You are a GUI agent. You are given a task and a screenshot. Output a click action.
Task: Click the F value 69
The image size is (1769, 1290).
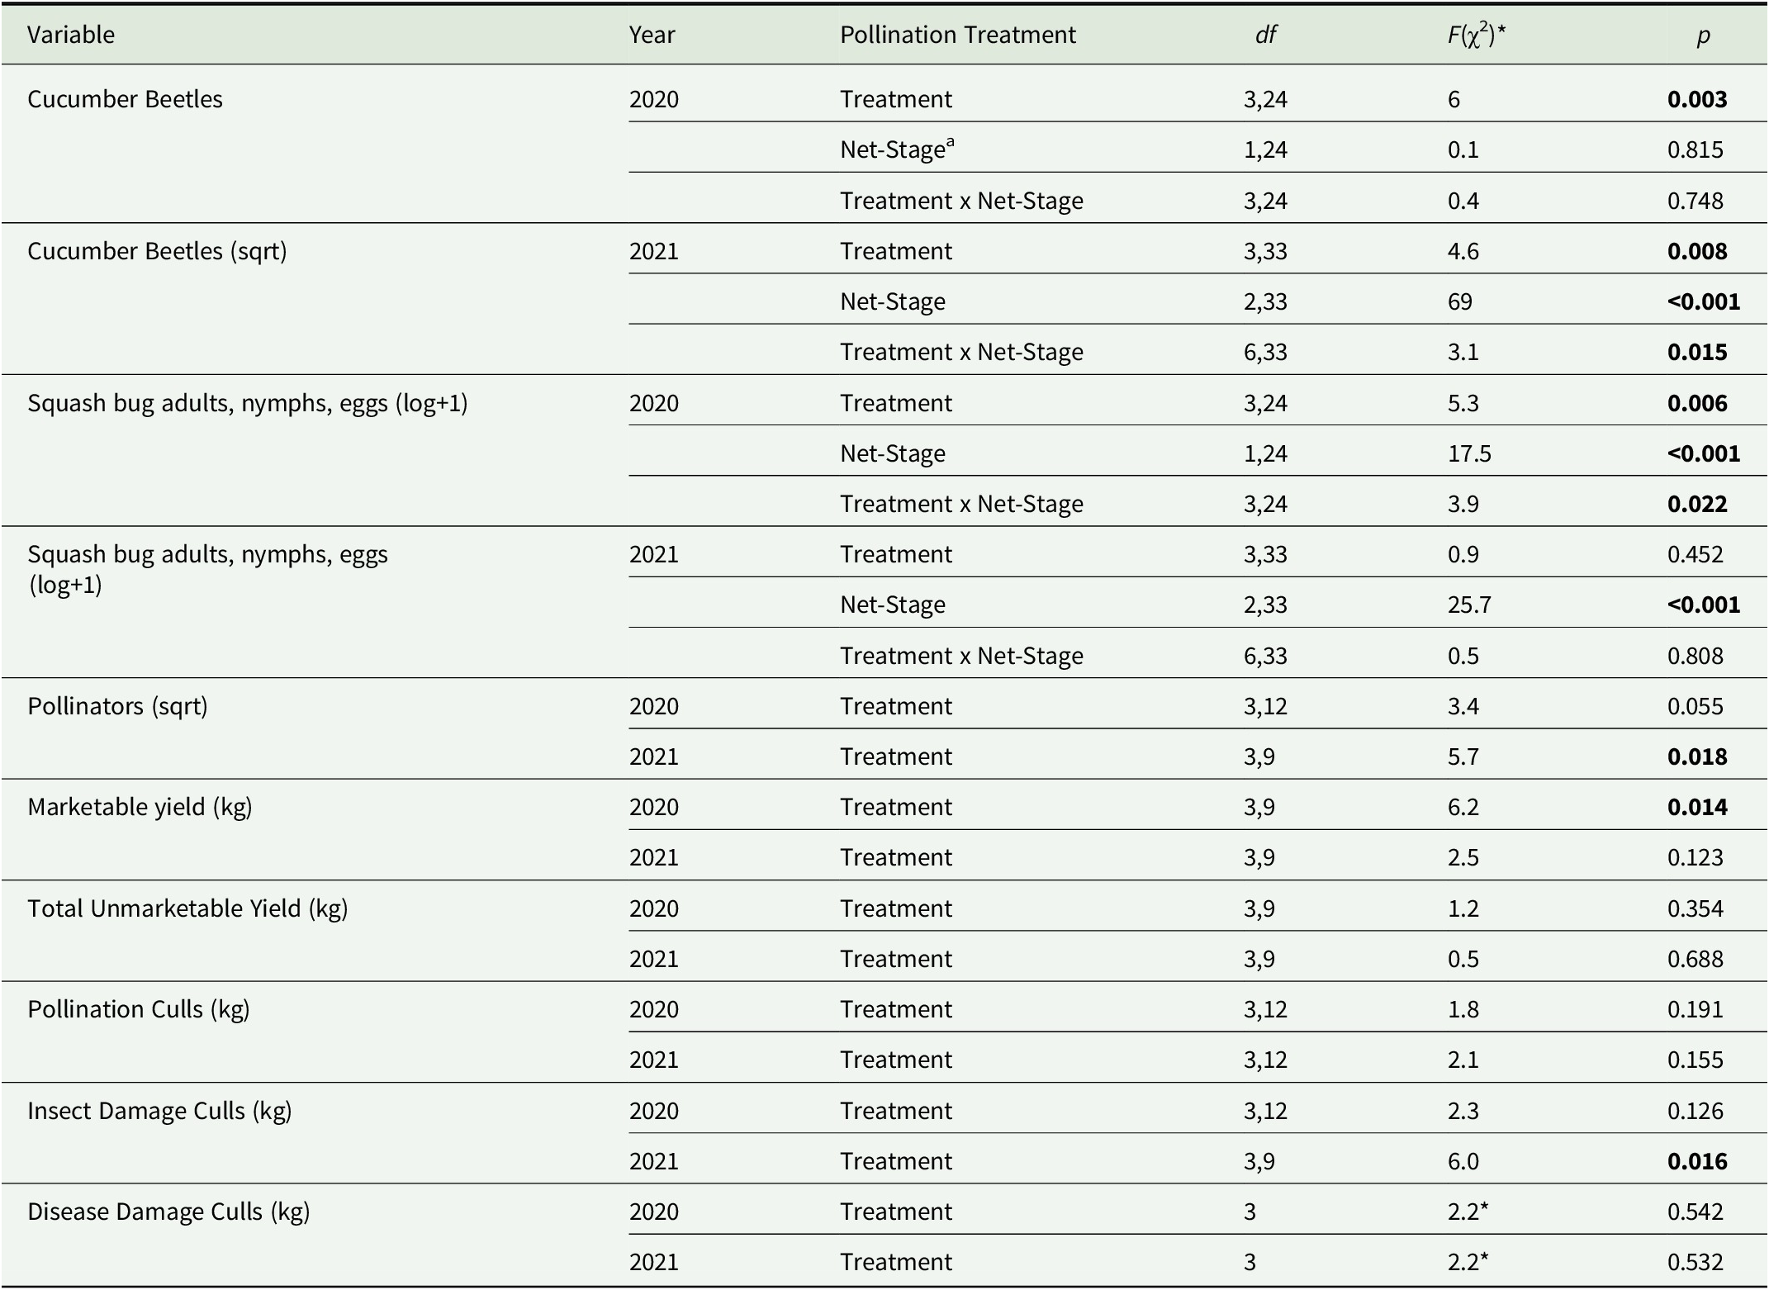tap(1460, 301)
